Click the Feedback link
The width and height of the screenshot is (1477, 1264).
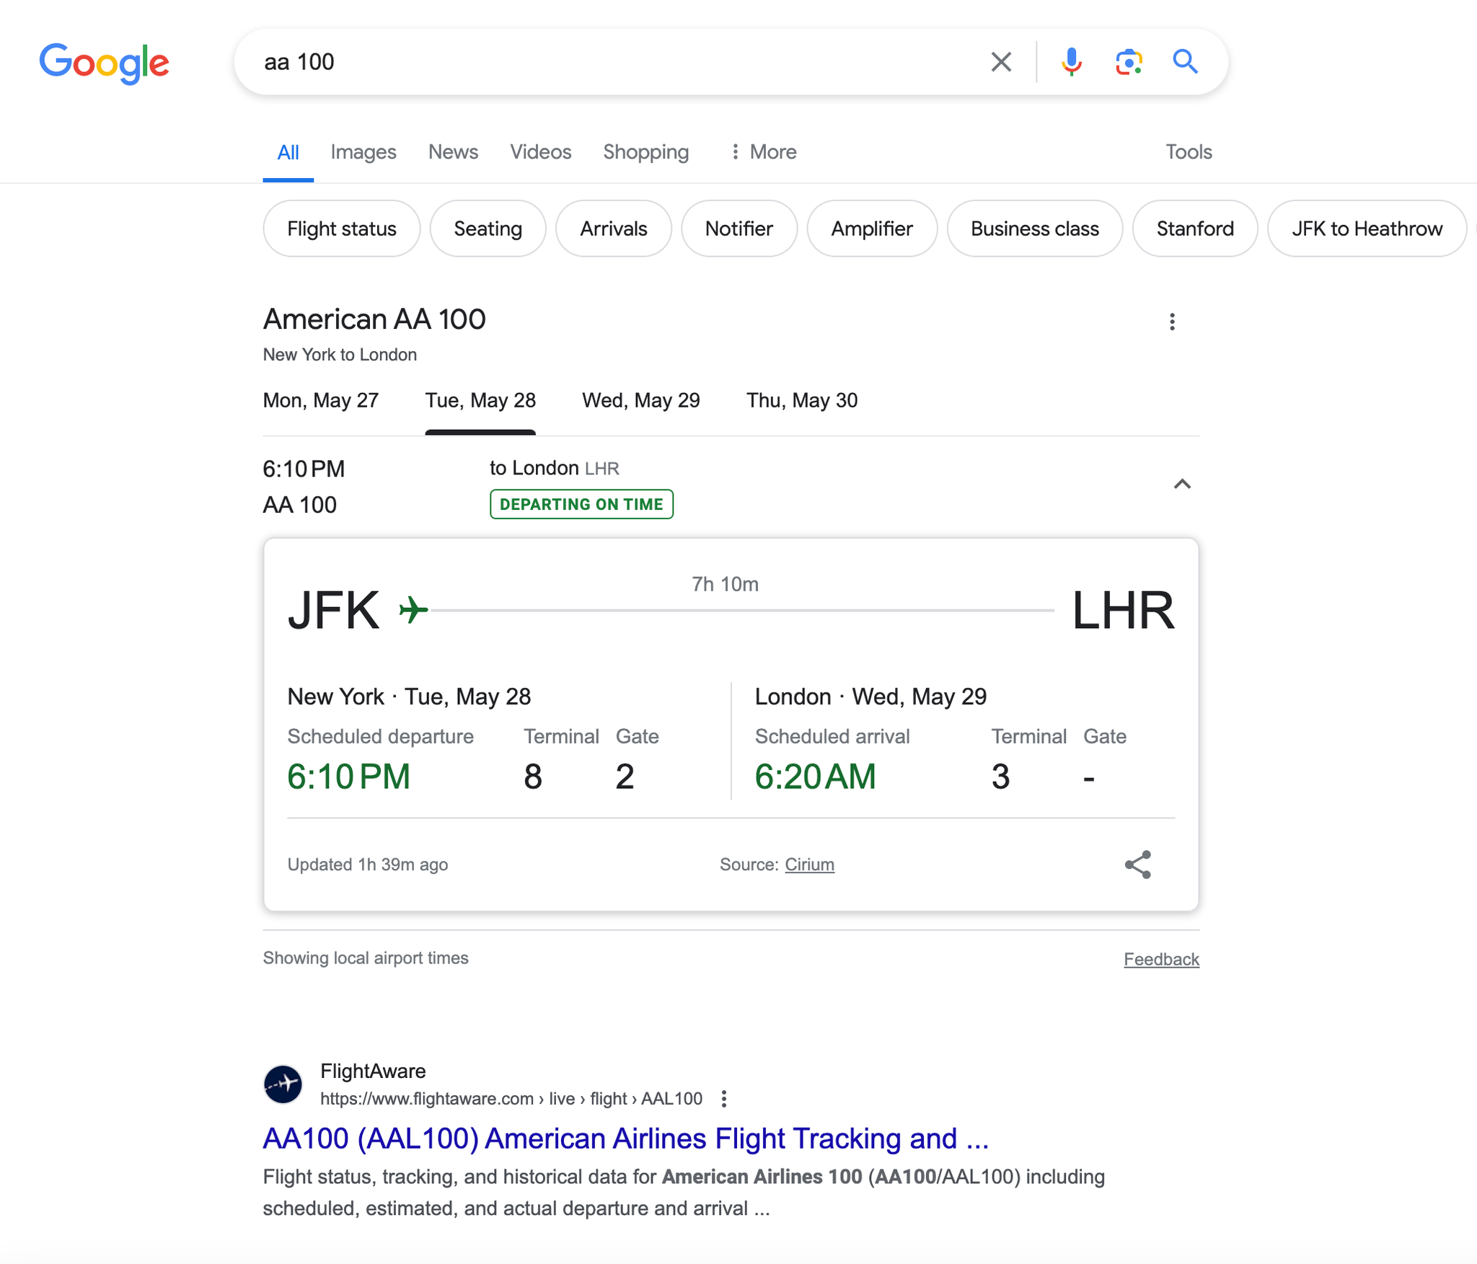point(1161,959)
